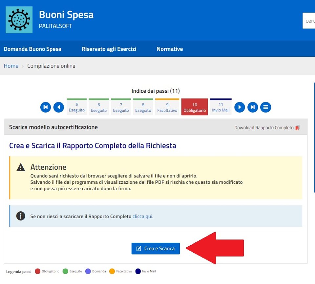
Task: Go to the previous step arrow
Action: click(x=59, y=107)
